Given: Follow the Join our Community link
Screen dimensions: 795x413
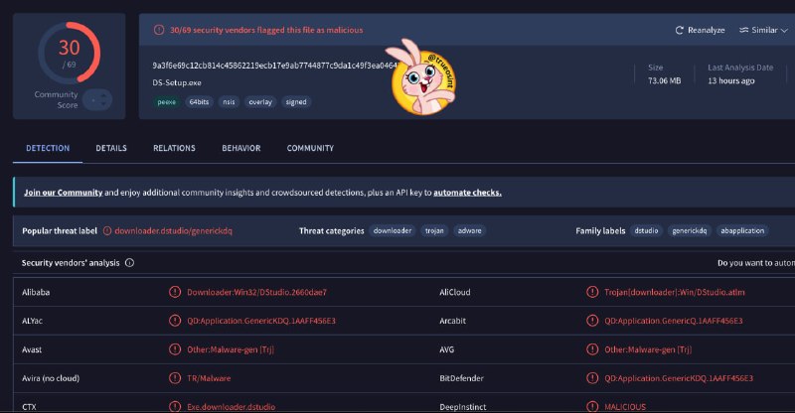Looking at the screenshot, I should [63, 193].
